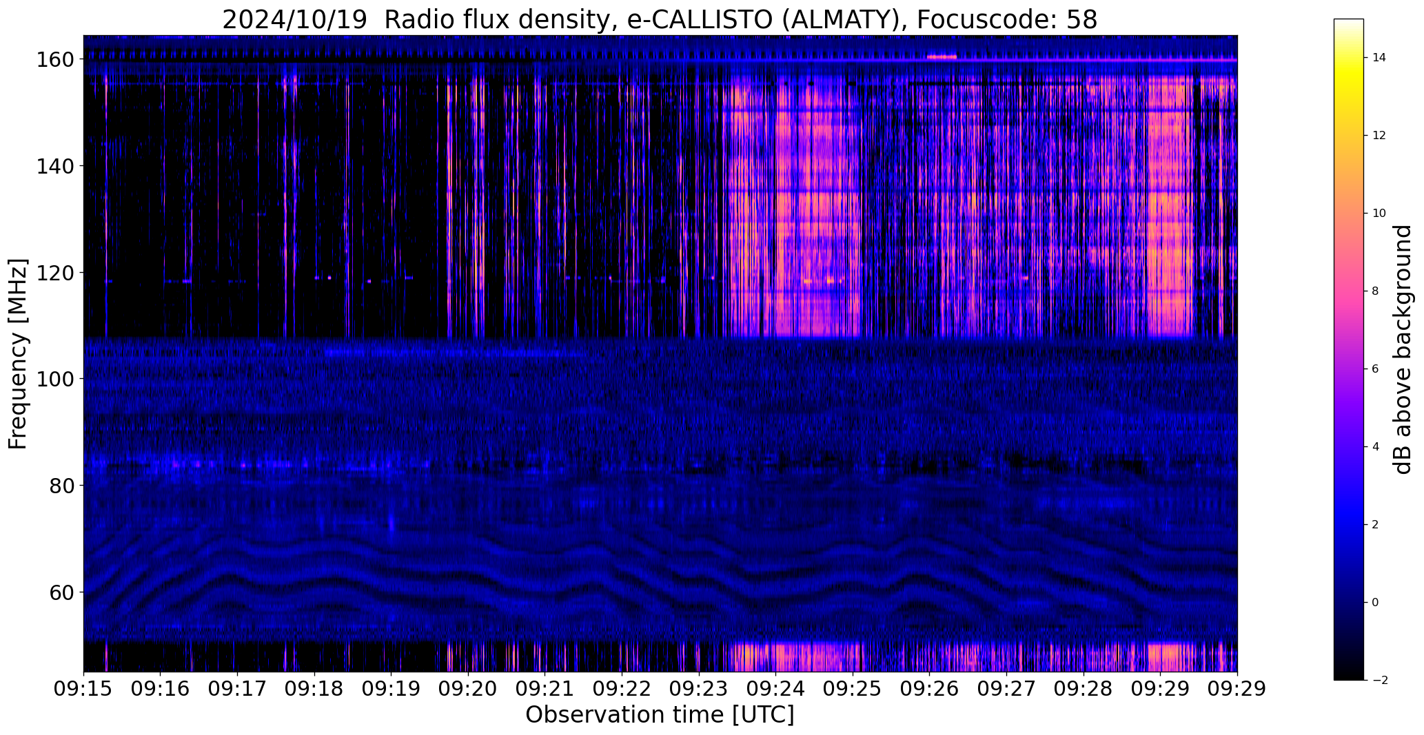Click the short pink segment near 09:26 at 160 MHz
Image resolution: width=1424 pixels, height=735 pixels.
point(942,57)
